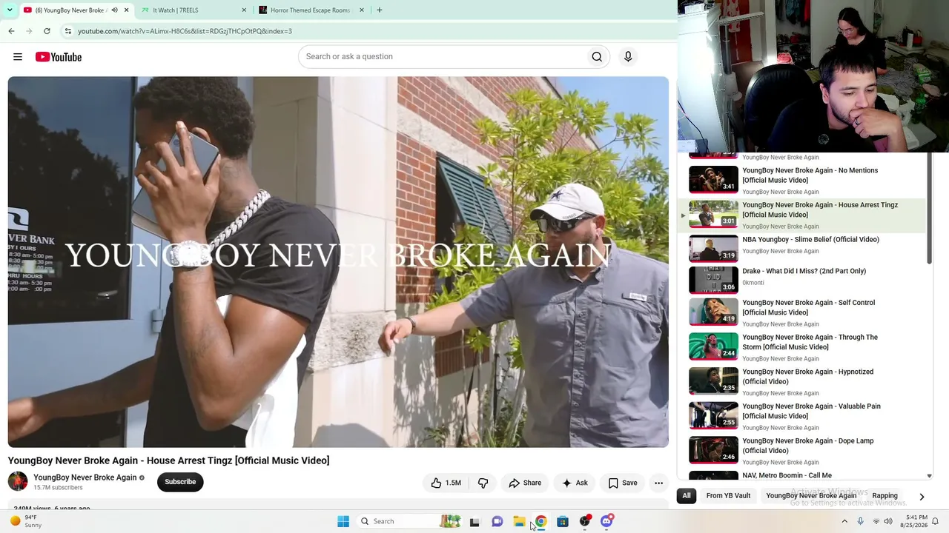Open the chat app taskbar icon

click(x=497, y=521)
